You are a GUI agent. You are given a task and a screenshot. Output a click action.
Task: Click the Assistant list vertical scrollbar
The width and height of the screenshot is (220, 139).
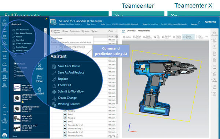pyautogui.click(x=45, y=42)
